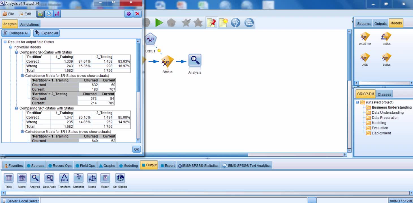413x203 pixels.
Task: Collapse the Individual Models tree node
Action: (x=11, y=47)
